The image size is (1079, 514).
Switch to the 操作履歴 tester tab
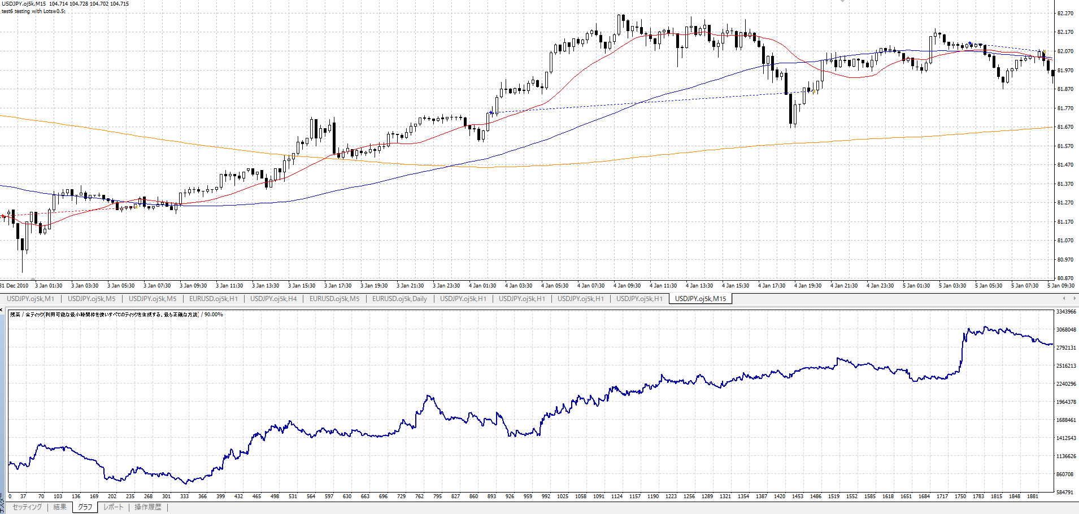(148, 507)
